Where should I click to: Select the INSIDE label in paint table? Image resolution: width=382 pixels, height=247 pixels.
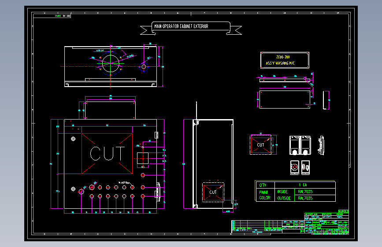tap(282, 192)
